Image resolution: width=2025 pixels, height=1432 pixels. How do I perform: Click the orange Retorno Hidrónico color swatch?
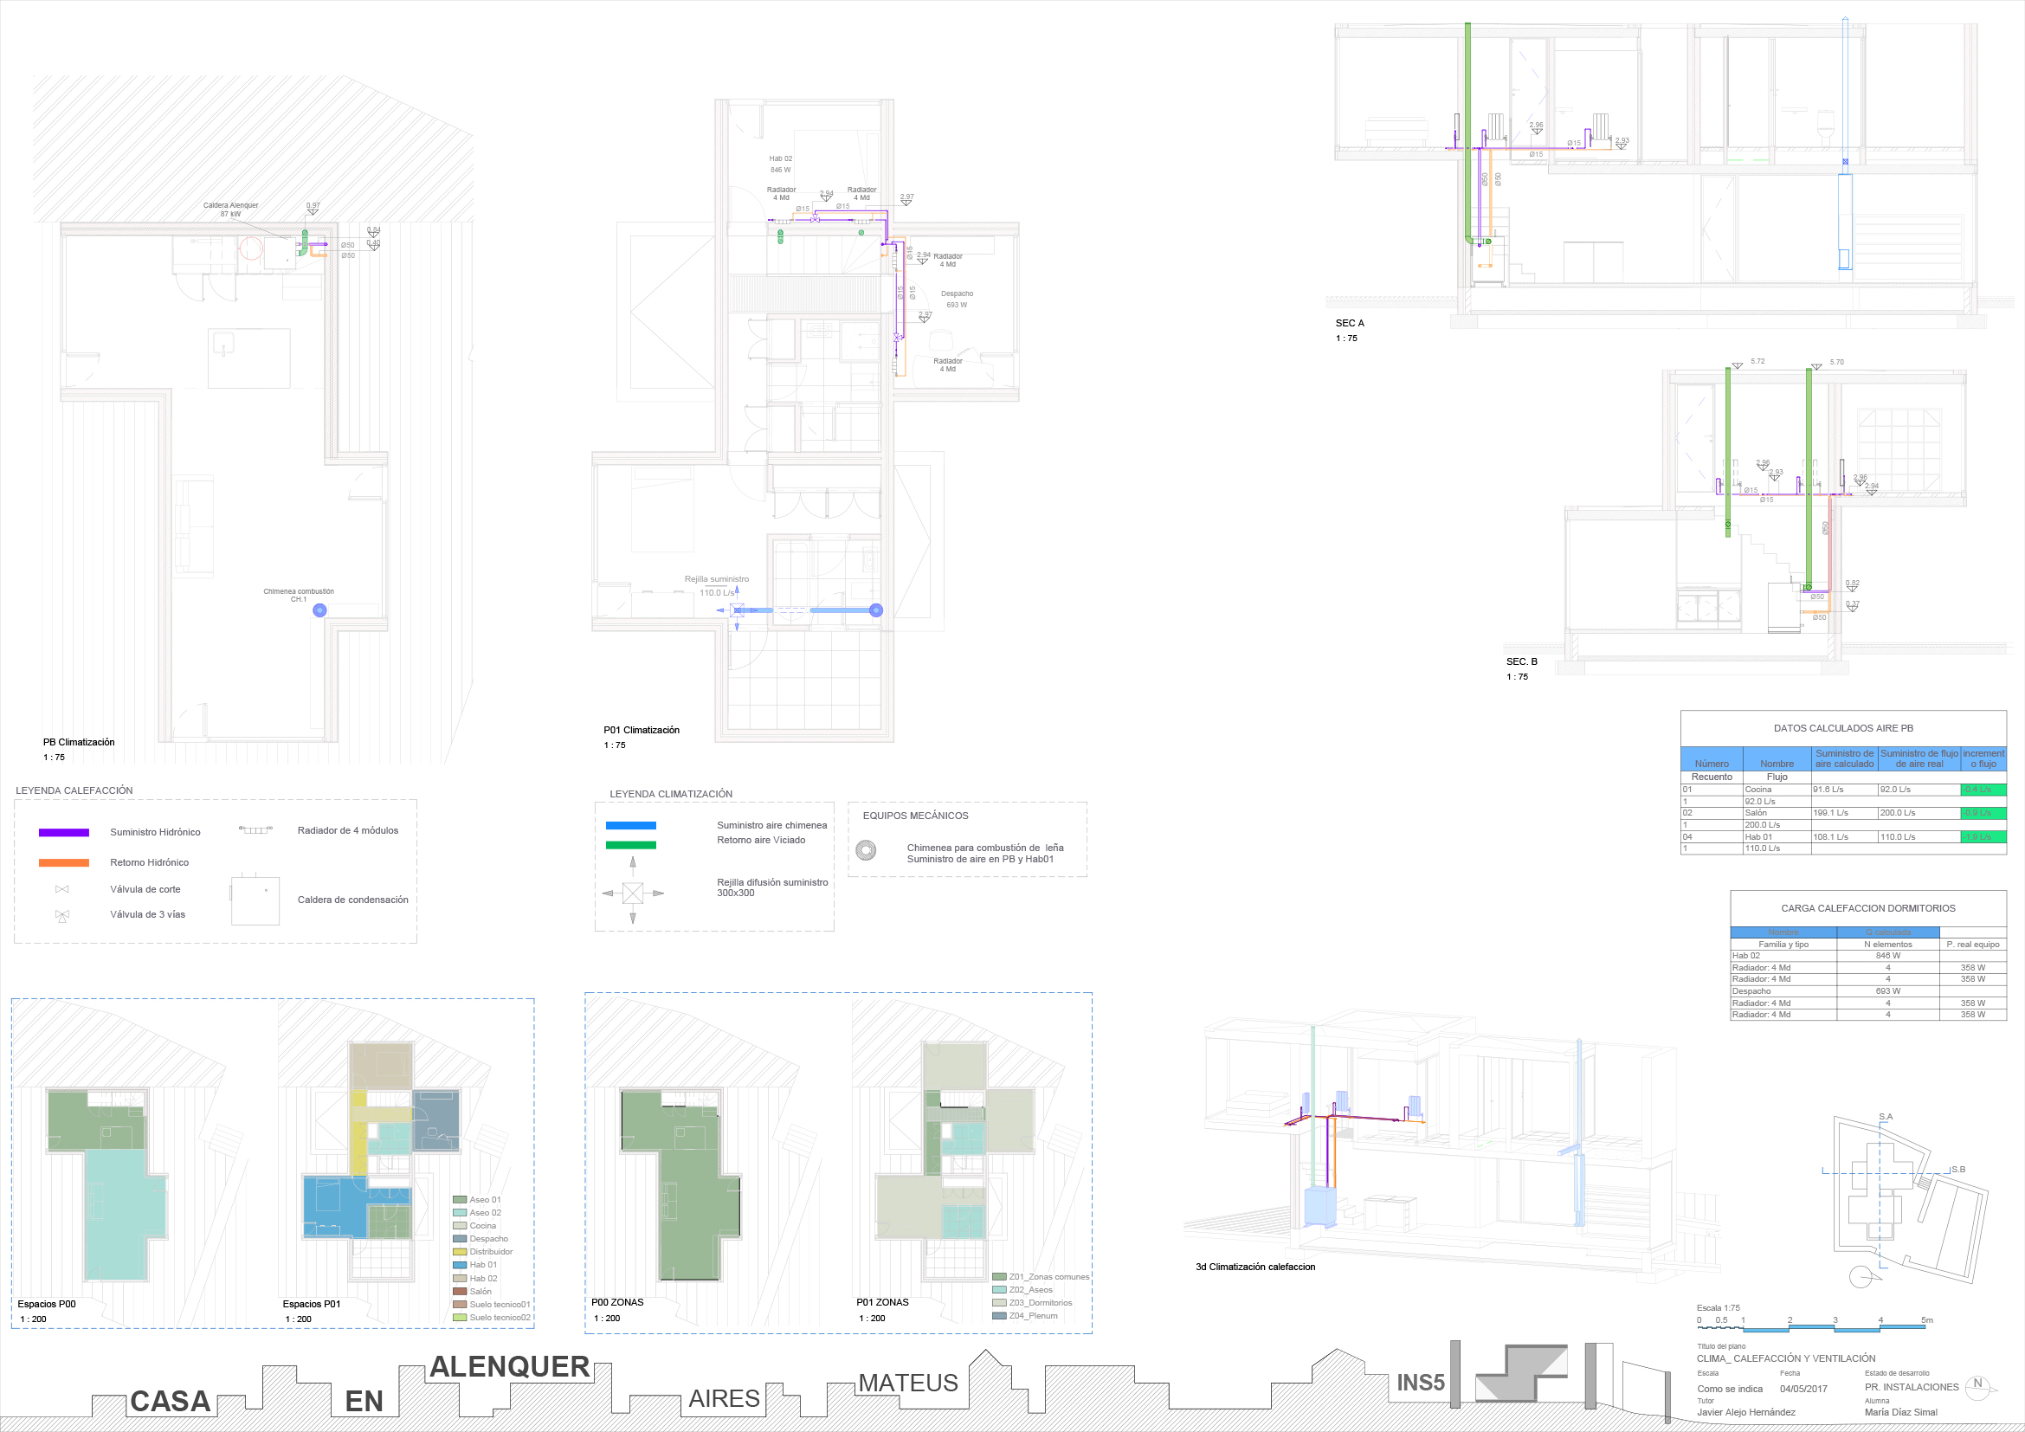(x=63, y=862)
